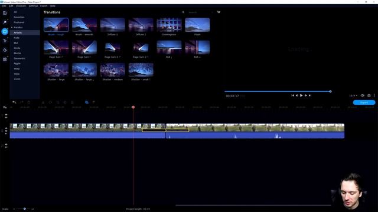Select the Flash transition thumbnail

(x=197, y=25)
